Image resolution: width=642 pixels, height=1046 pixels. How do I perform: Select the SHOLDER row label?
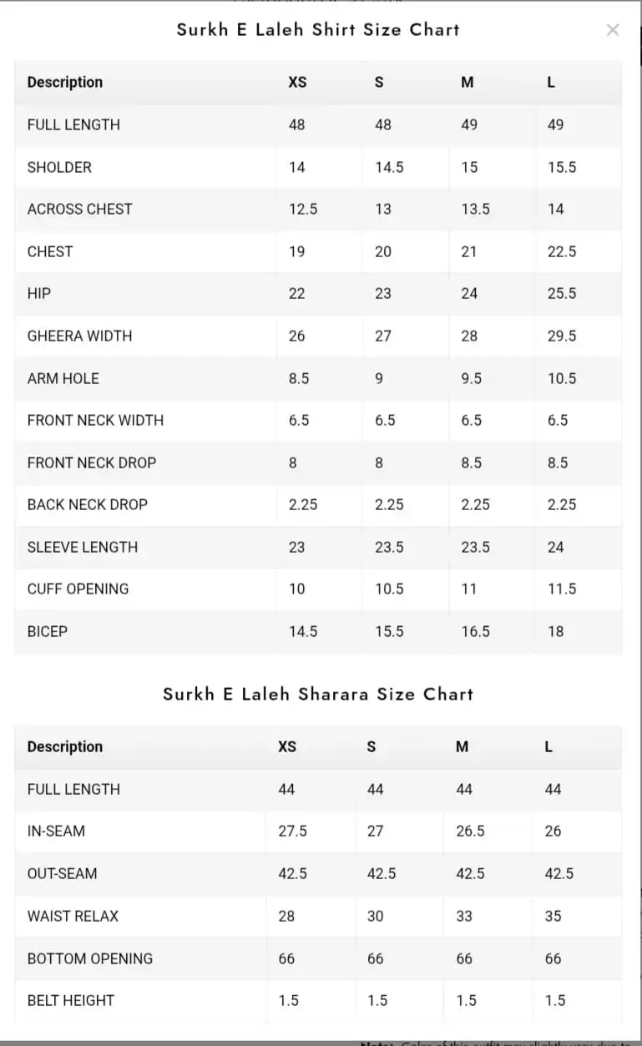click(x=59, y=167)
